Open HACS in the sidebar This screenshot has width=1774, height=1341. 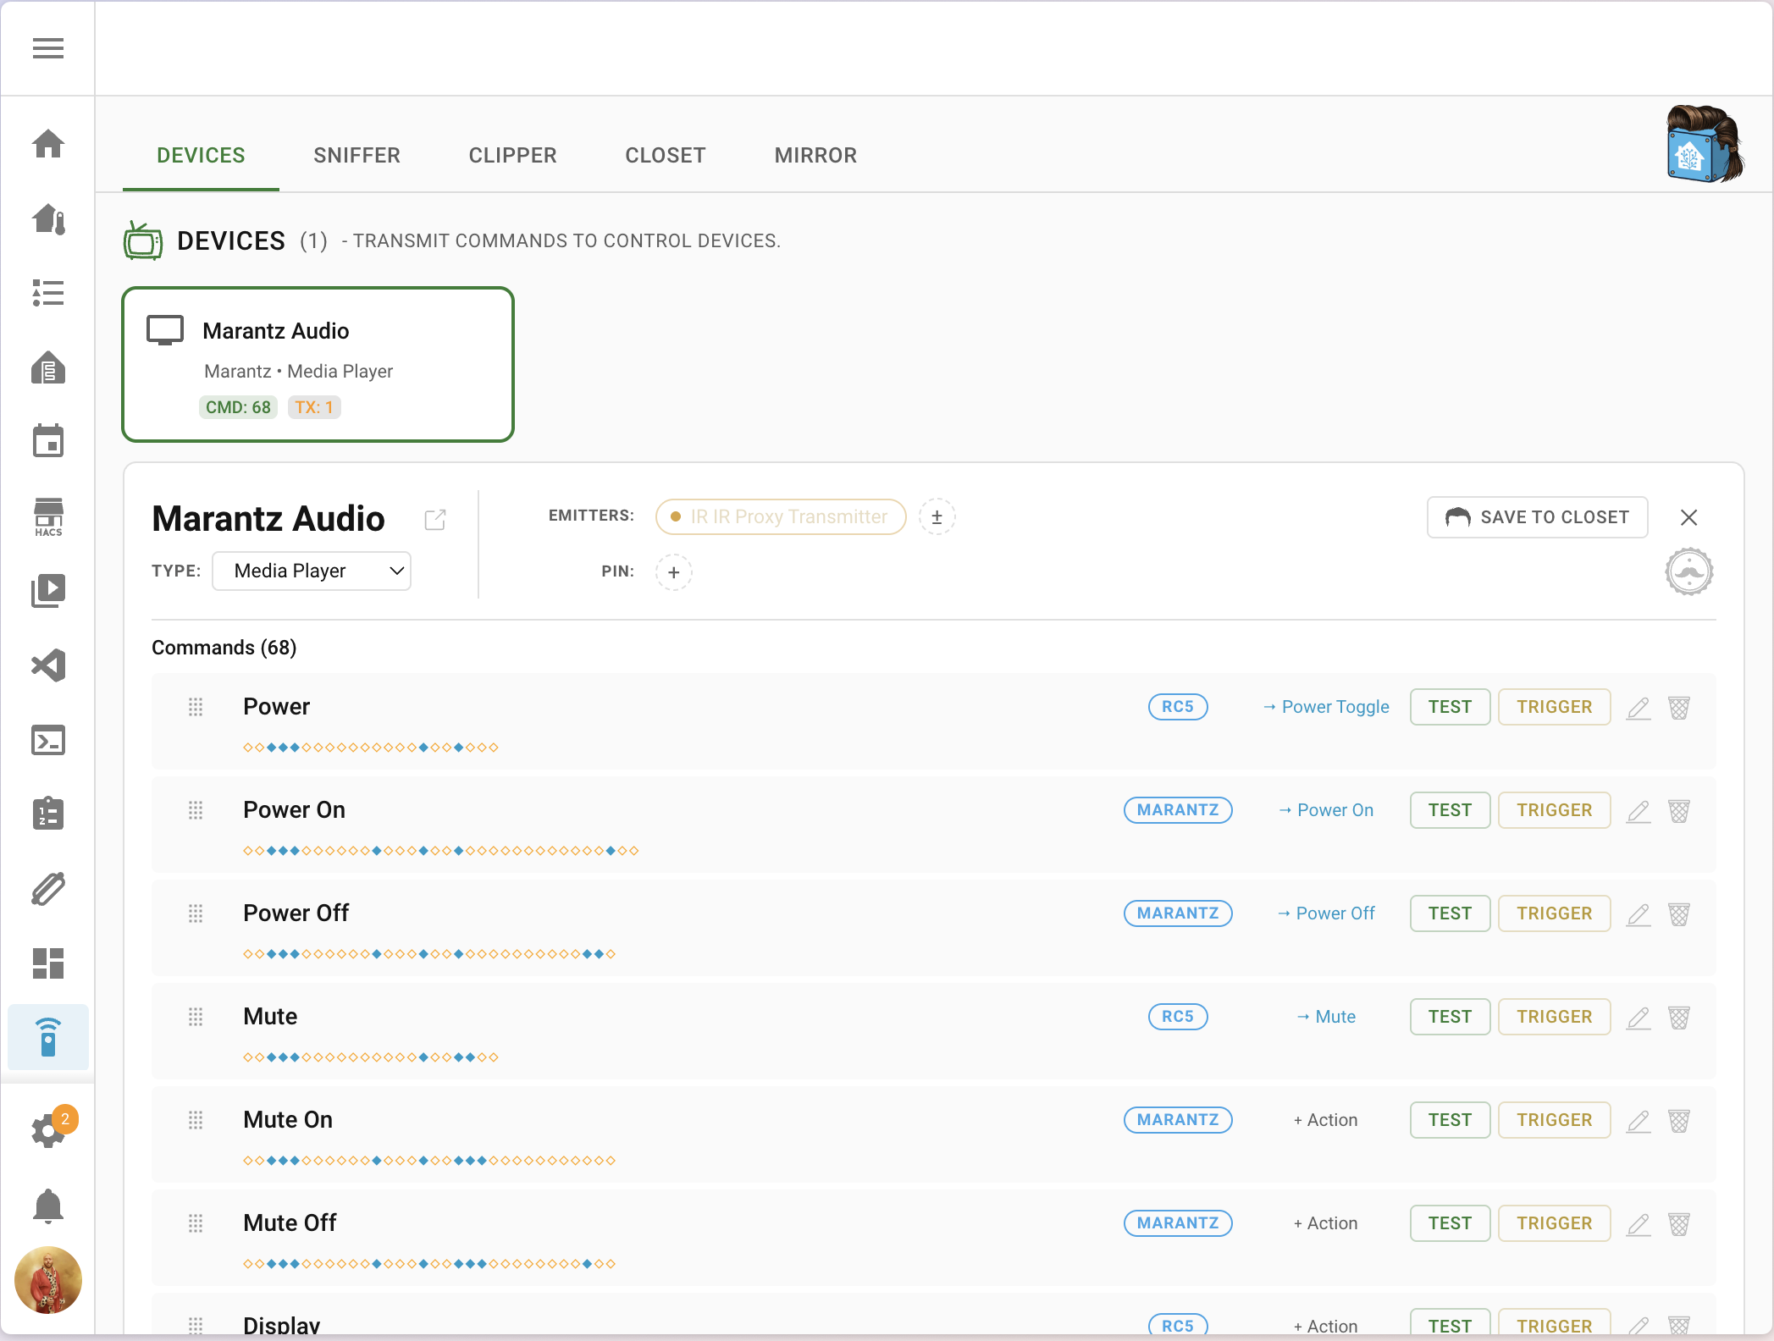(x=48, y=516)
